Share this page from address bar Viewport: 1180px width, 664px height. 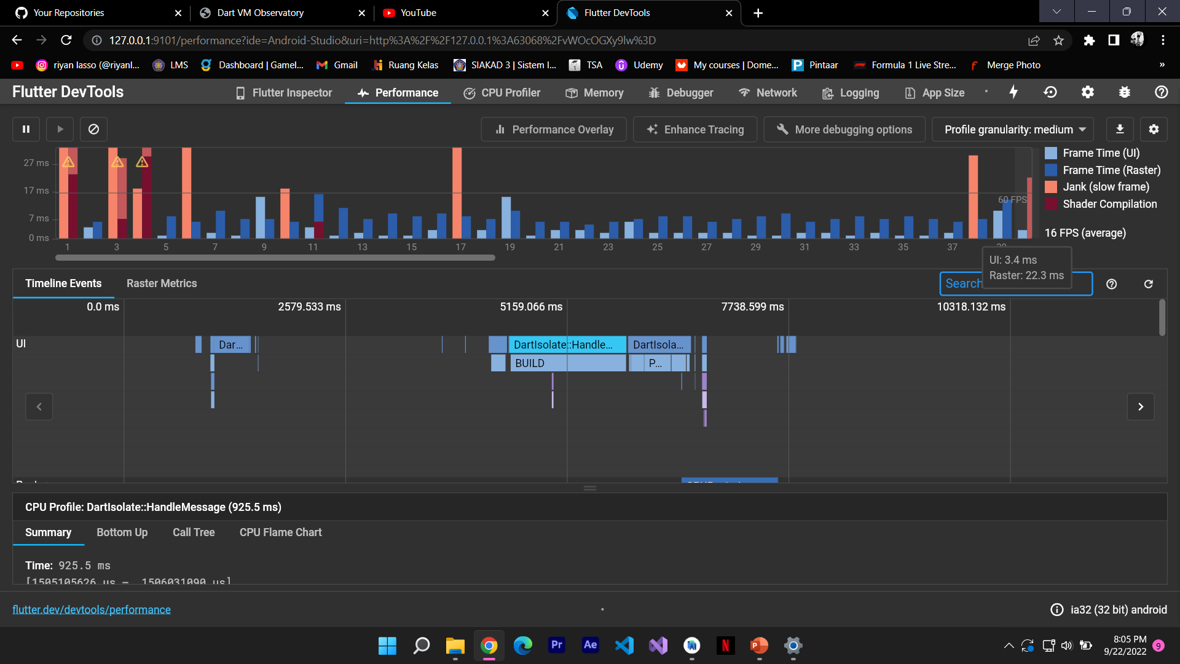(1034, 41)
